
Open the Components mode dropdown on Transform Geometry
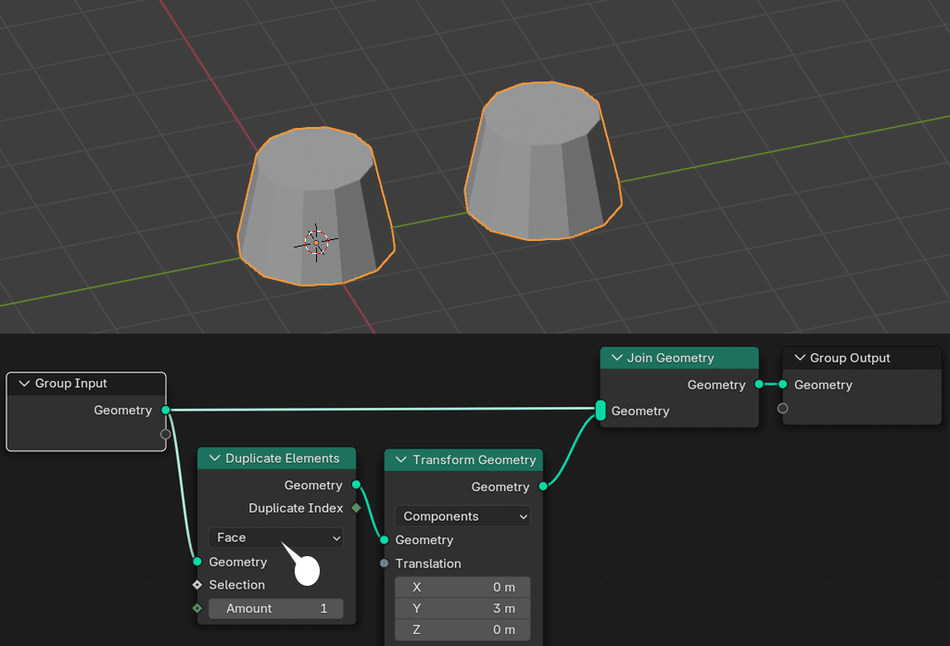[462, 516]
